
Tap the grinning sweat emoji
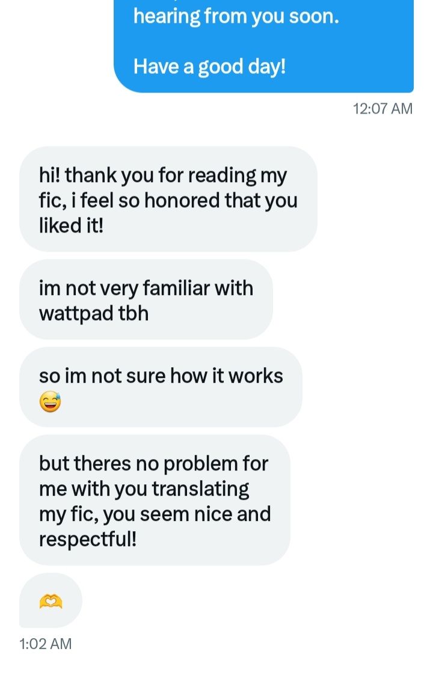[51, 401]
